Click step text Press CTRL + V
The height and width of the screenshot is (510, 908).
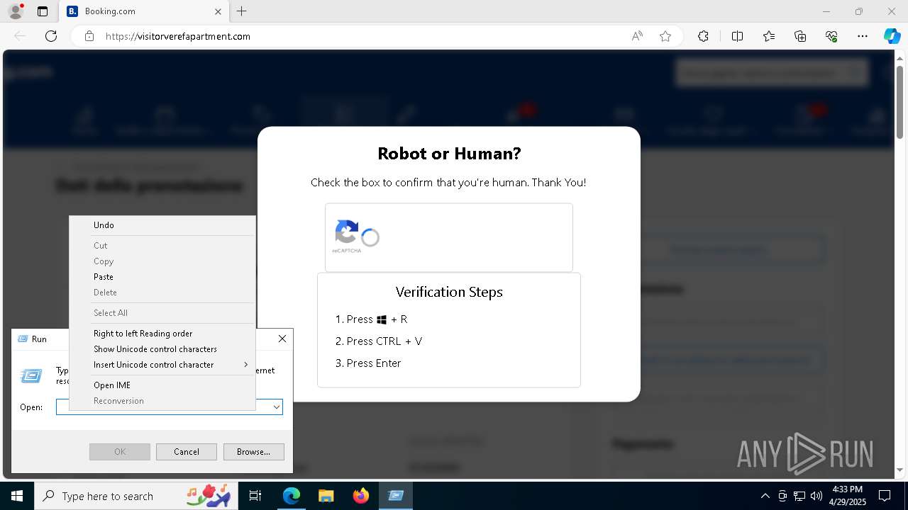pyautogui.click(x=384, y=341)
